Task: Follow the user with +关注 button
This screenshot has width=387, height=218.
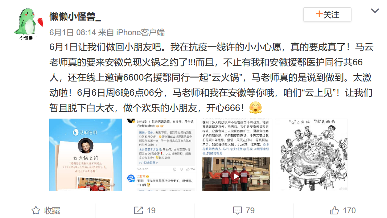Action: [x=327, y=14]
